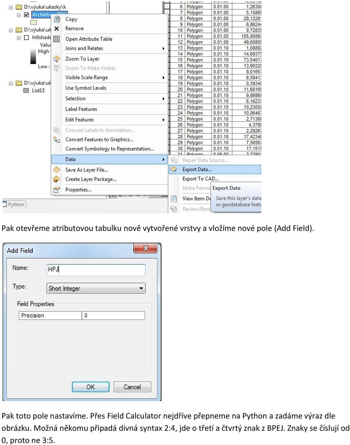Close the Add Field dialog
350x445 pixels.
point(145,248)
